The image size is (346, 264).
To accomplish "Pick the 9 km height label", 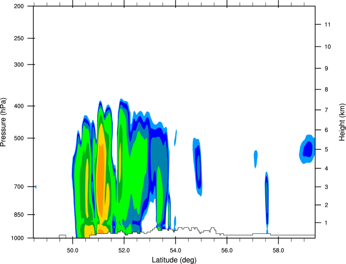I will pos(326,68).
